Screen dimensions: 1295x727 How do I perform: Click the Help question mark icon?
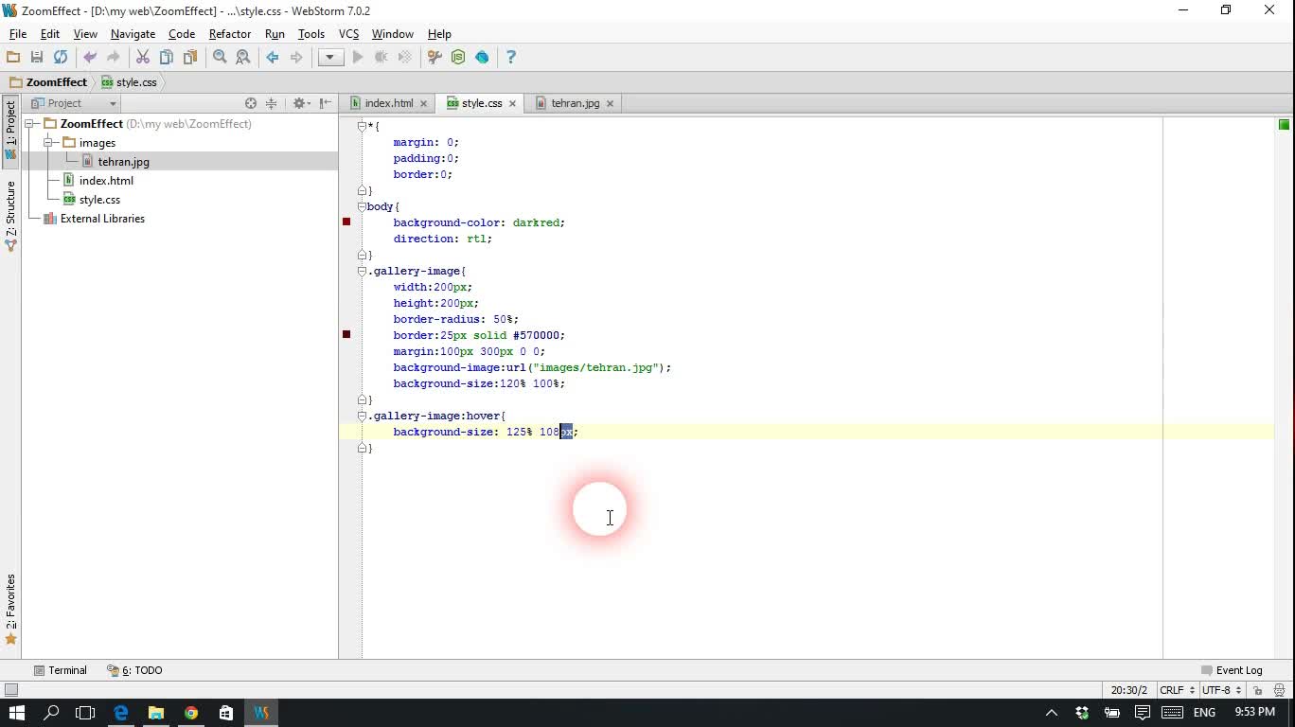click(511, 58)
